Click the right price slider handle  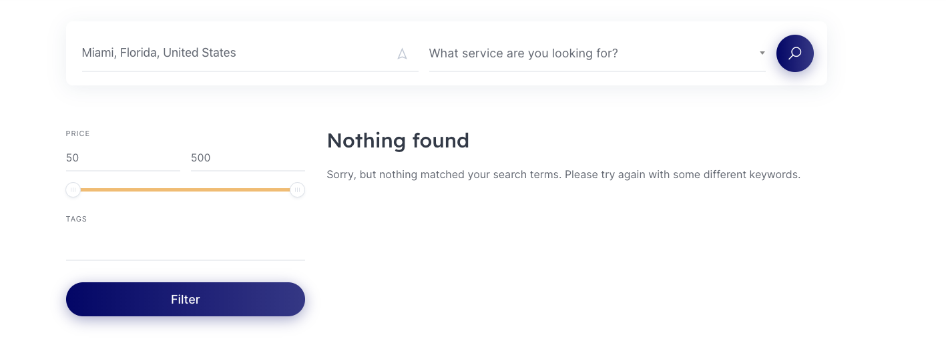pos(298,190)
